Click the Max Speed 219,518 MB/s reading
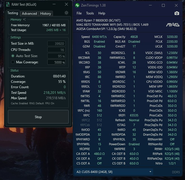The image size is (185, 180). 56,98
